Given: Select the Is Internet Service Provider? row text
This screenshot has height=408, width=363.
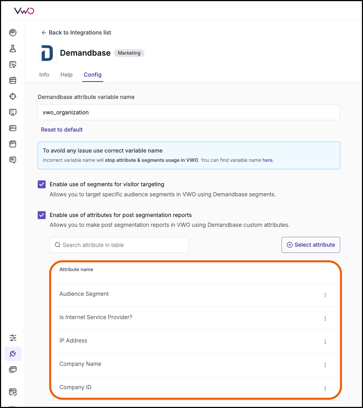Looking at the screenshot, I should click(x=96, y=317).
